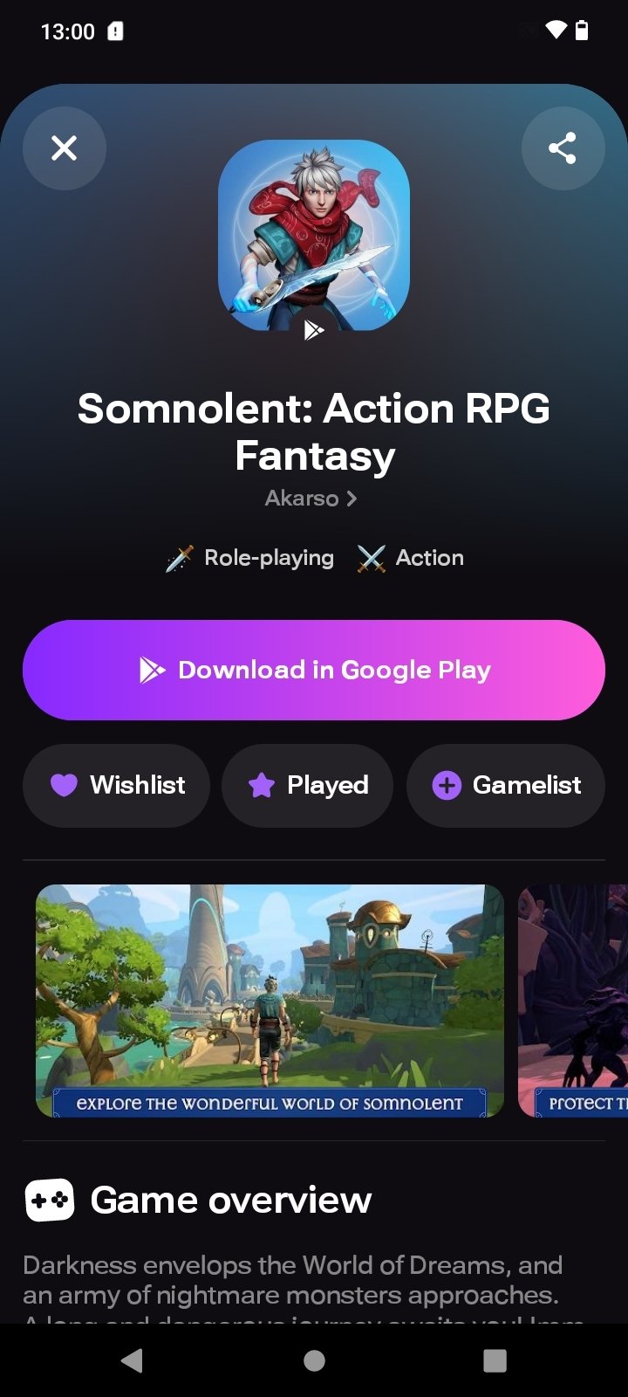This screenshot has height=1397, width=628.
Task: Add game to a Gamelist
Action: point(506,785)
